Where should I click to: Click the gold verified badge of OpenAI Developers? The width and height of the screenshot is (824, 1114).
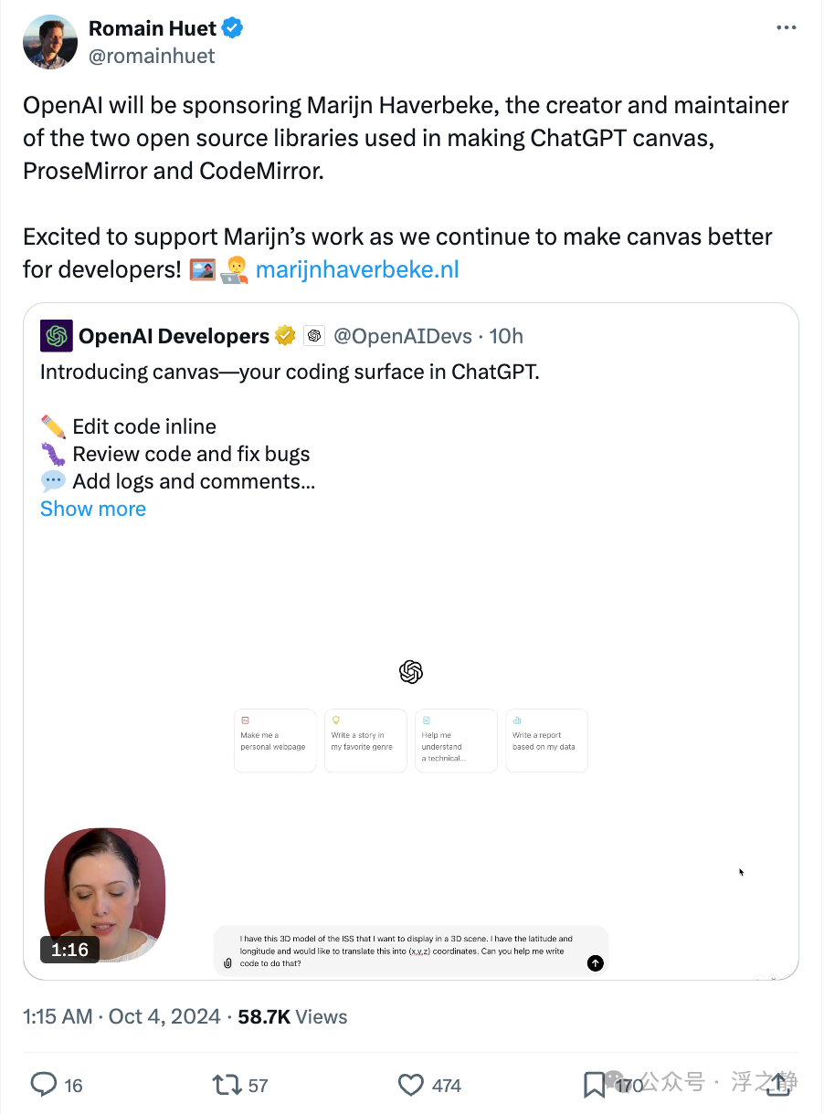pos(285,336)
